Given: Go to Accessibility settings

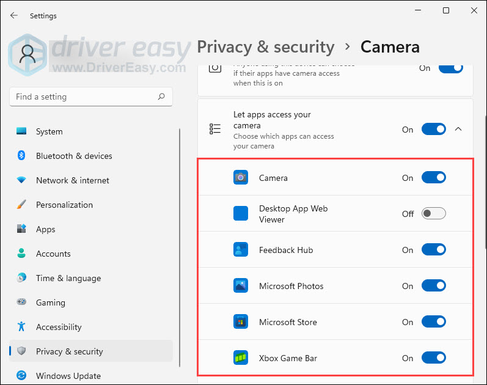Looking at the screenshot, I should pyautogui.click(x=59, y=327).
